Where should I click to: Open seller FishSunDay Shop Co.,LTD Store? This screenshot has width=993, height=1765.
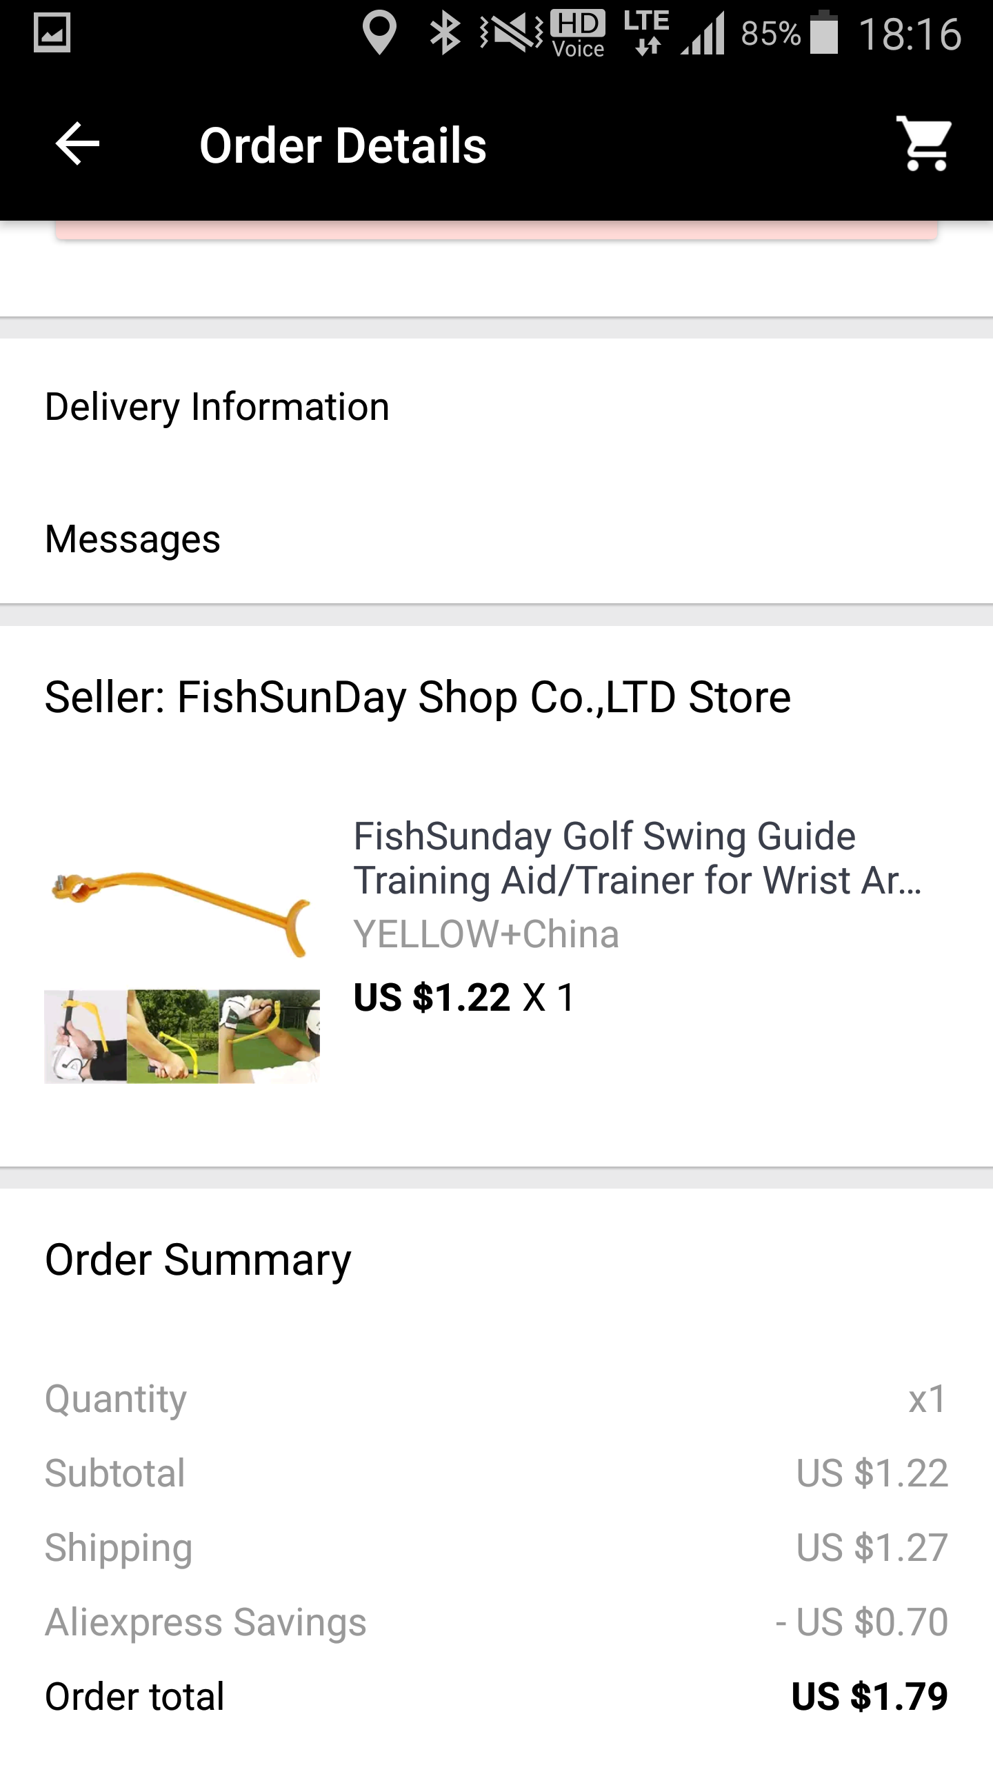tap(417, 697)
